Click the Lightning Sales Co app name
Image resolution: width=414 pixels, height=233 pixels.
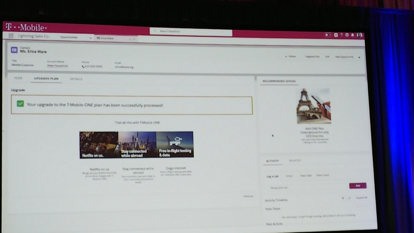pos(33,36)
